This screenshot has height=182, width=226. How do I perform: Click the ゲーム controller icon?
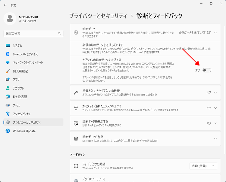point(8,105)
